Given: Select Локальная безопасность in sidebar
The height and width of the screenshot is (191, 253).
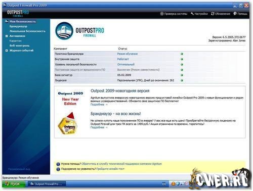Looking at the screenshot, I should point(27,31).
